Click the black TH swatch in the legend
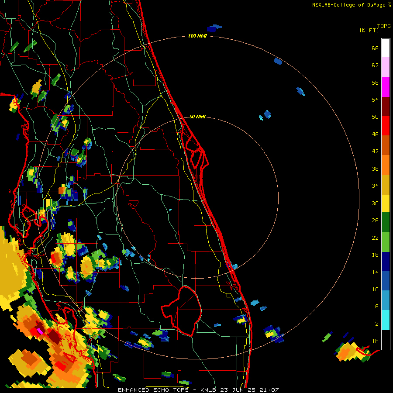 [x=386, y=340]
